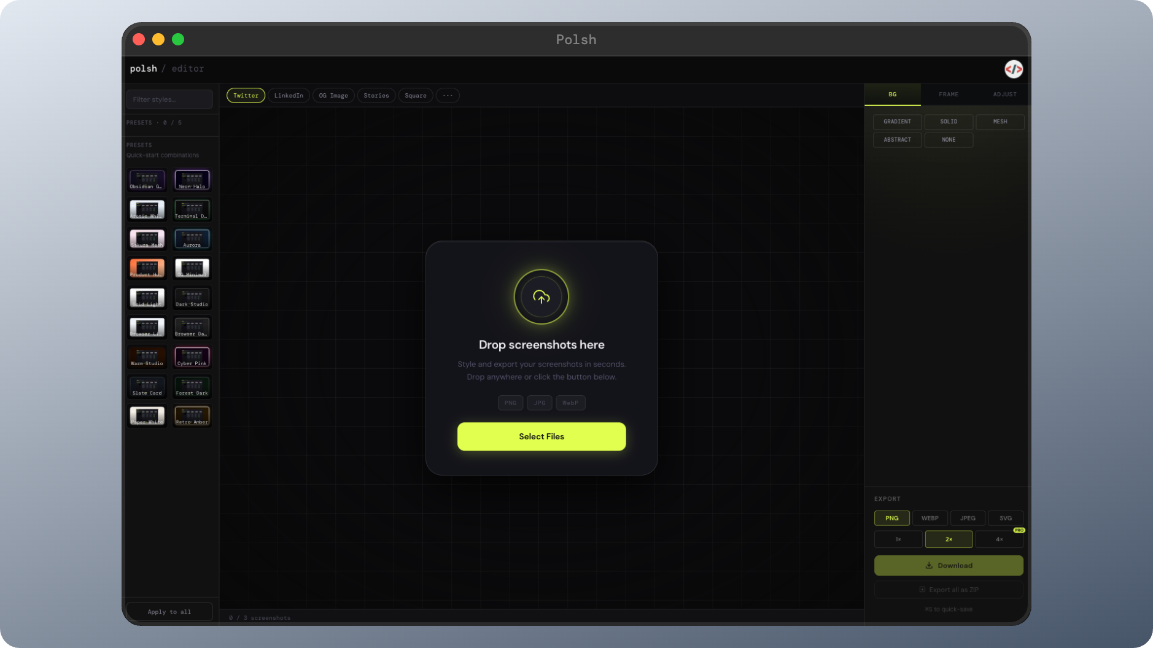Click Export all as ZIP
The image size is (1153, 648).
(949, 590)
